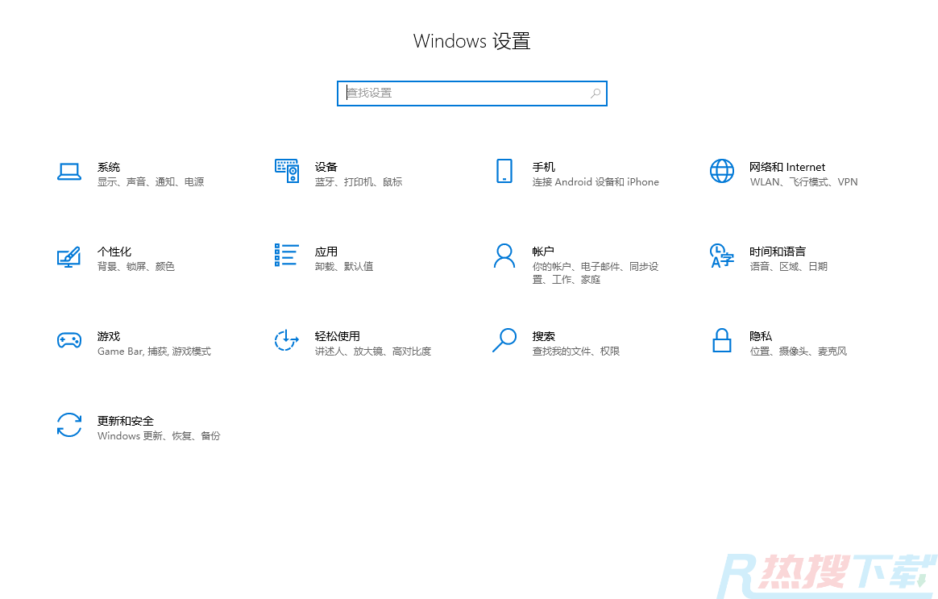
Task: Focus the 查找设置 search field
Action: [472, 94]
